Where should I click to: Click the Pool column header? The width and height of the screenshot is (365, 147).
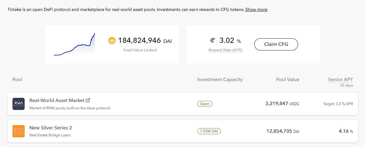[17, 80]
